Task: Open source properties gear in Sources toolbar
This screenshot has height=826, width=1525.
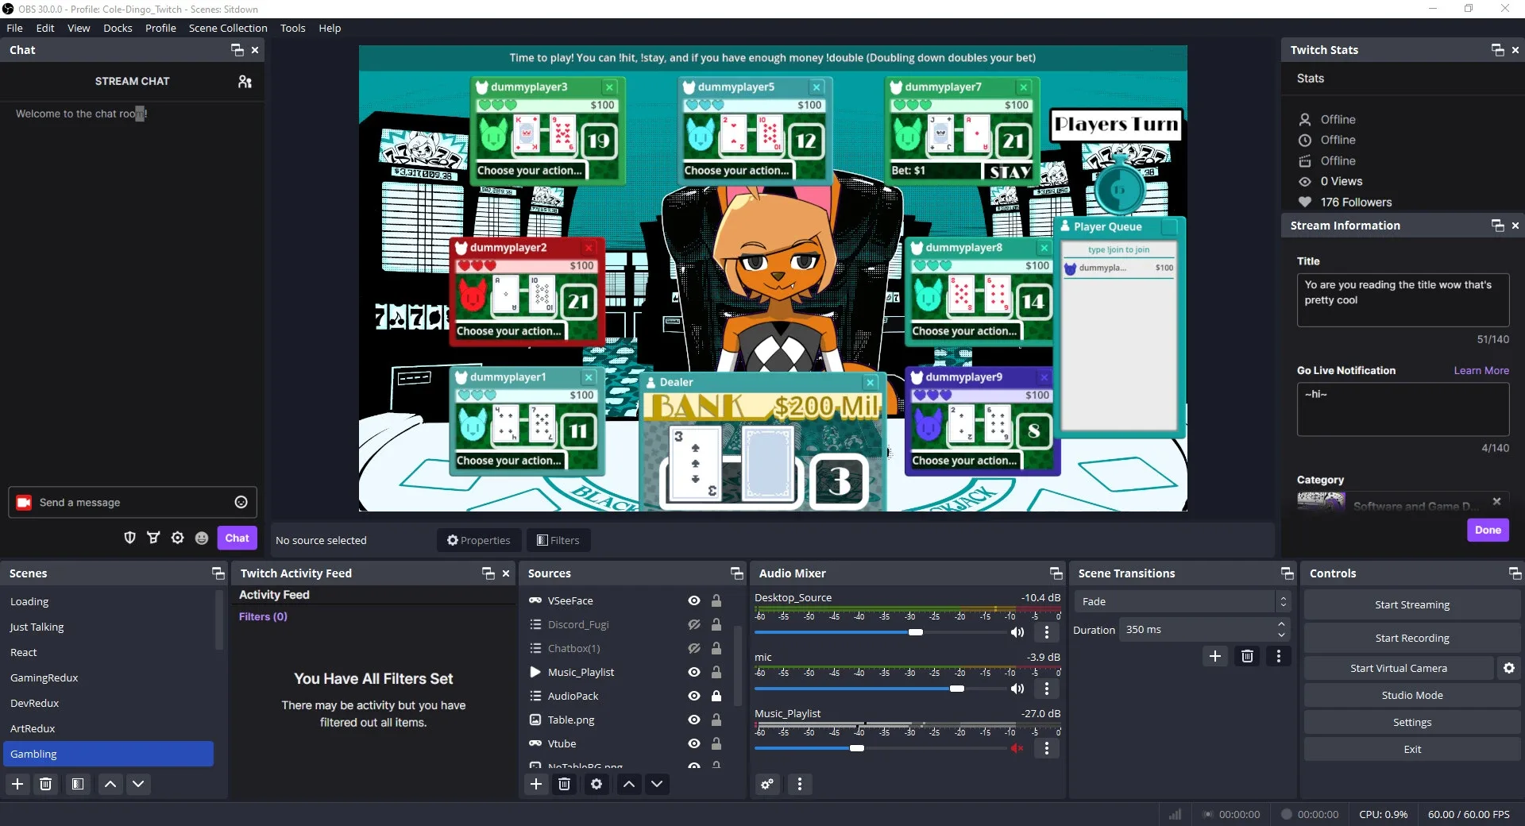Action: (x=596, y=784)
